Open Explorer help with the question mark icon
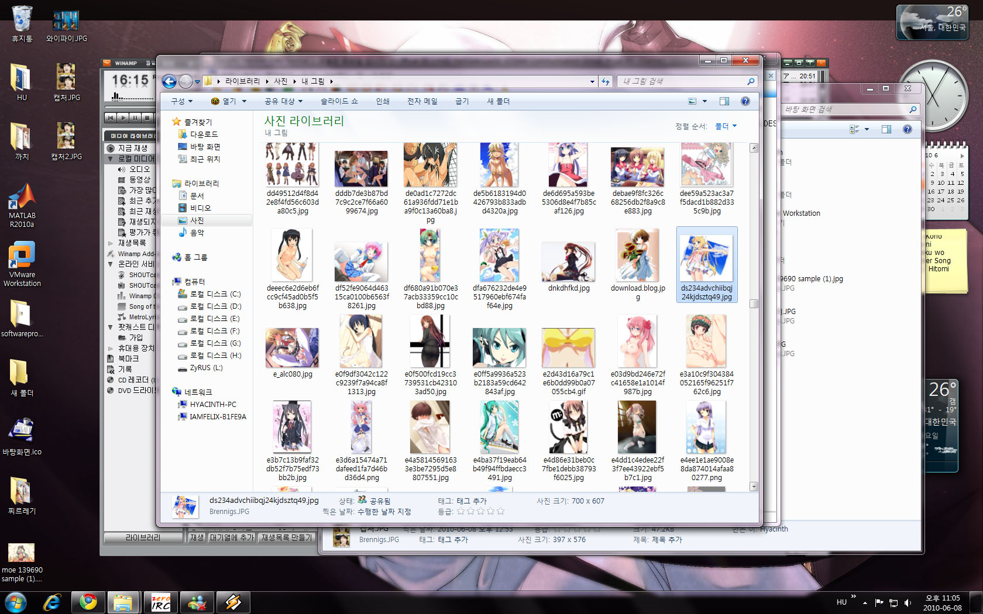 point(745,101)
